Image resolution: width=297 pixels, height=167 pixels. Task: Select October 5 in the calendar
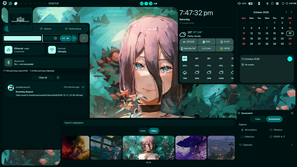tap(251, 28)
